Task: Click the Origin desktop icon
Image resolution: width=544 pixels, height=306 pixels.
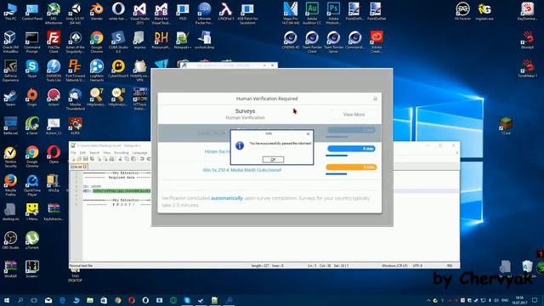Action: (x=32, y=98)
